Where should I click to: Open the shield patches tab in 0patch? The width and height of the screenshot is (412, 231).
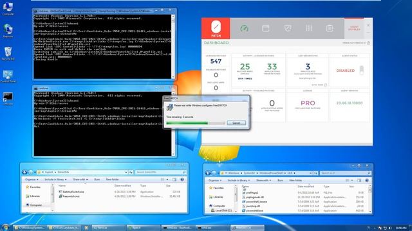coord(288,28)
